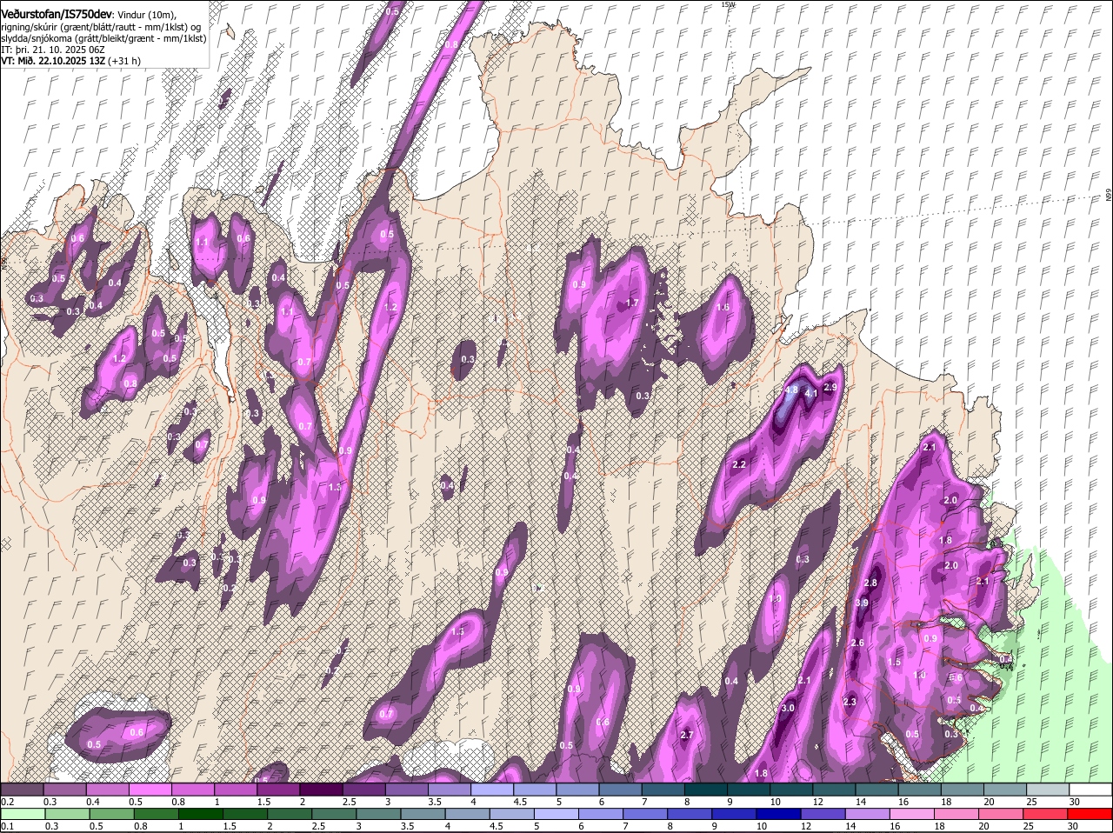The height and width of the screenshot is (833, 1113).
Task: Select upper scale swatch between 25 and 30
Action: tap(1050, 789)
